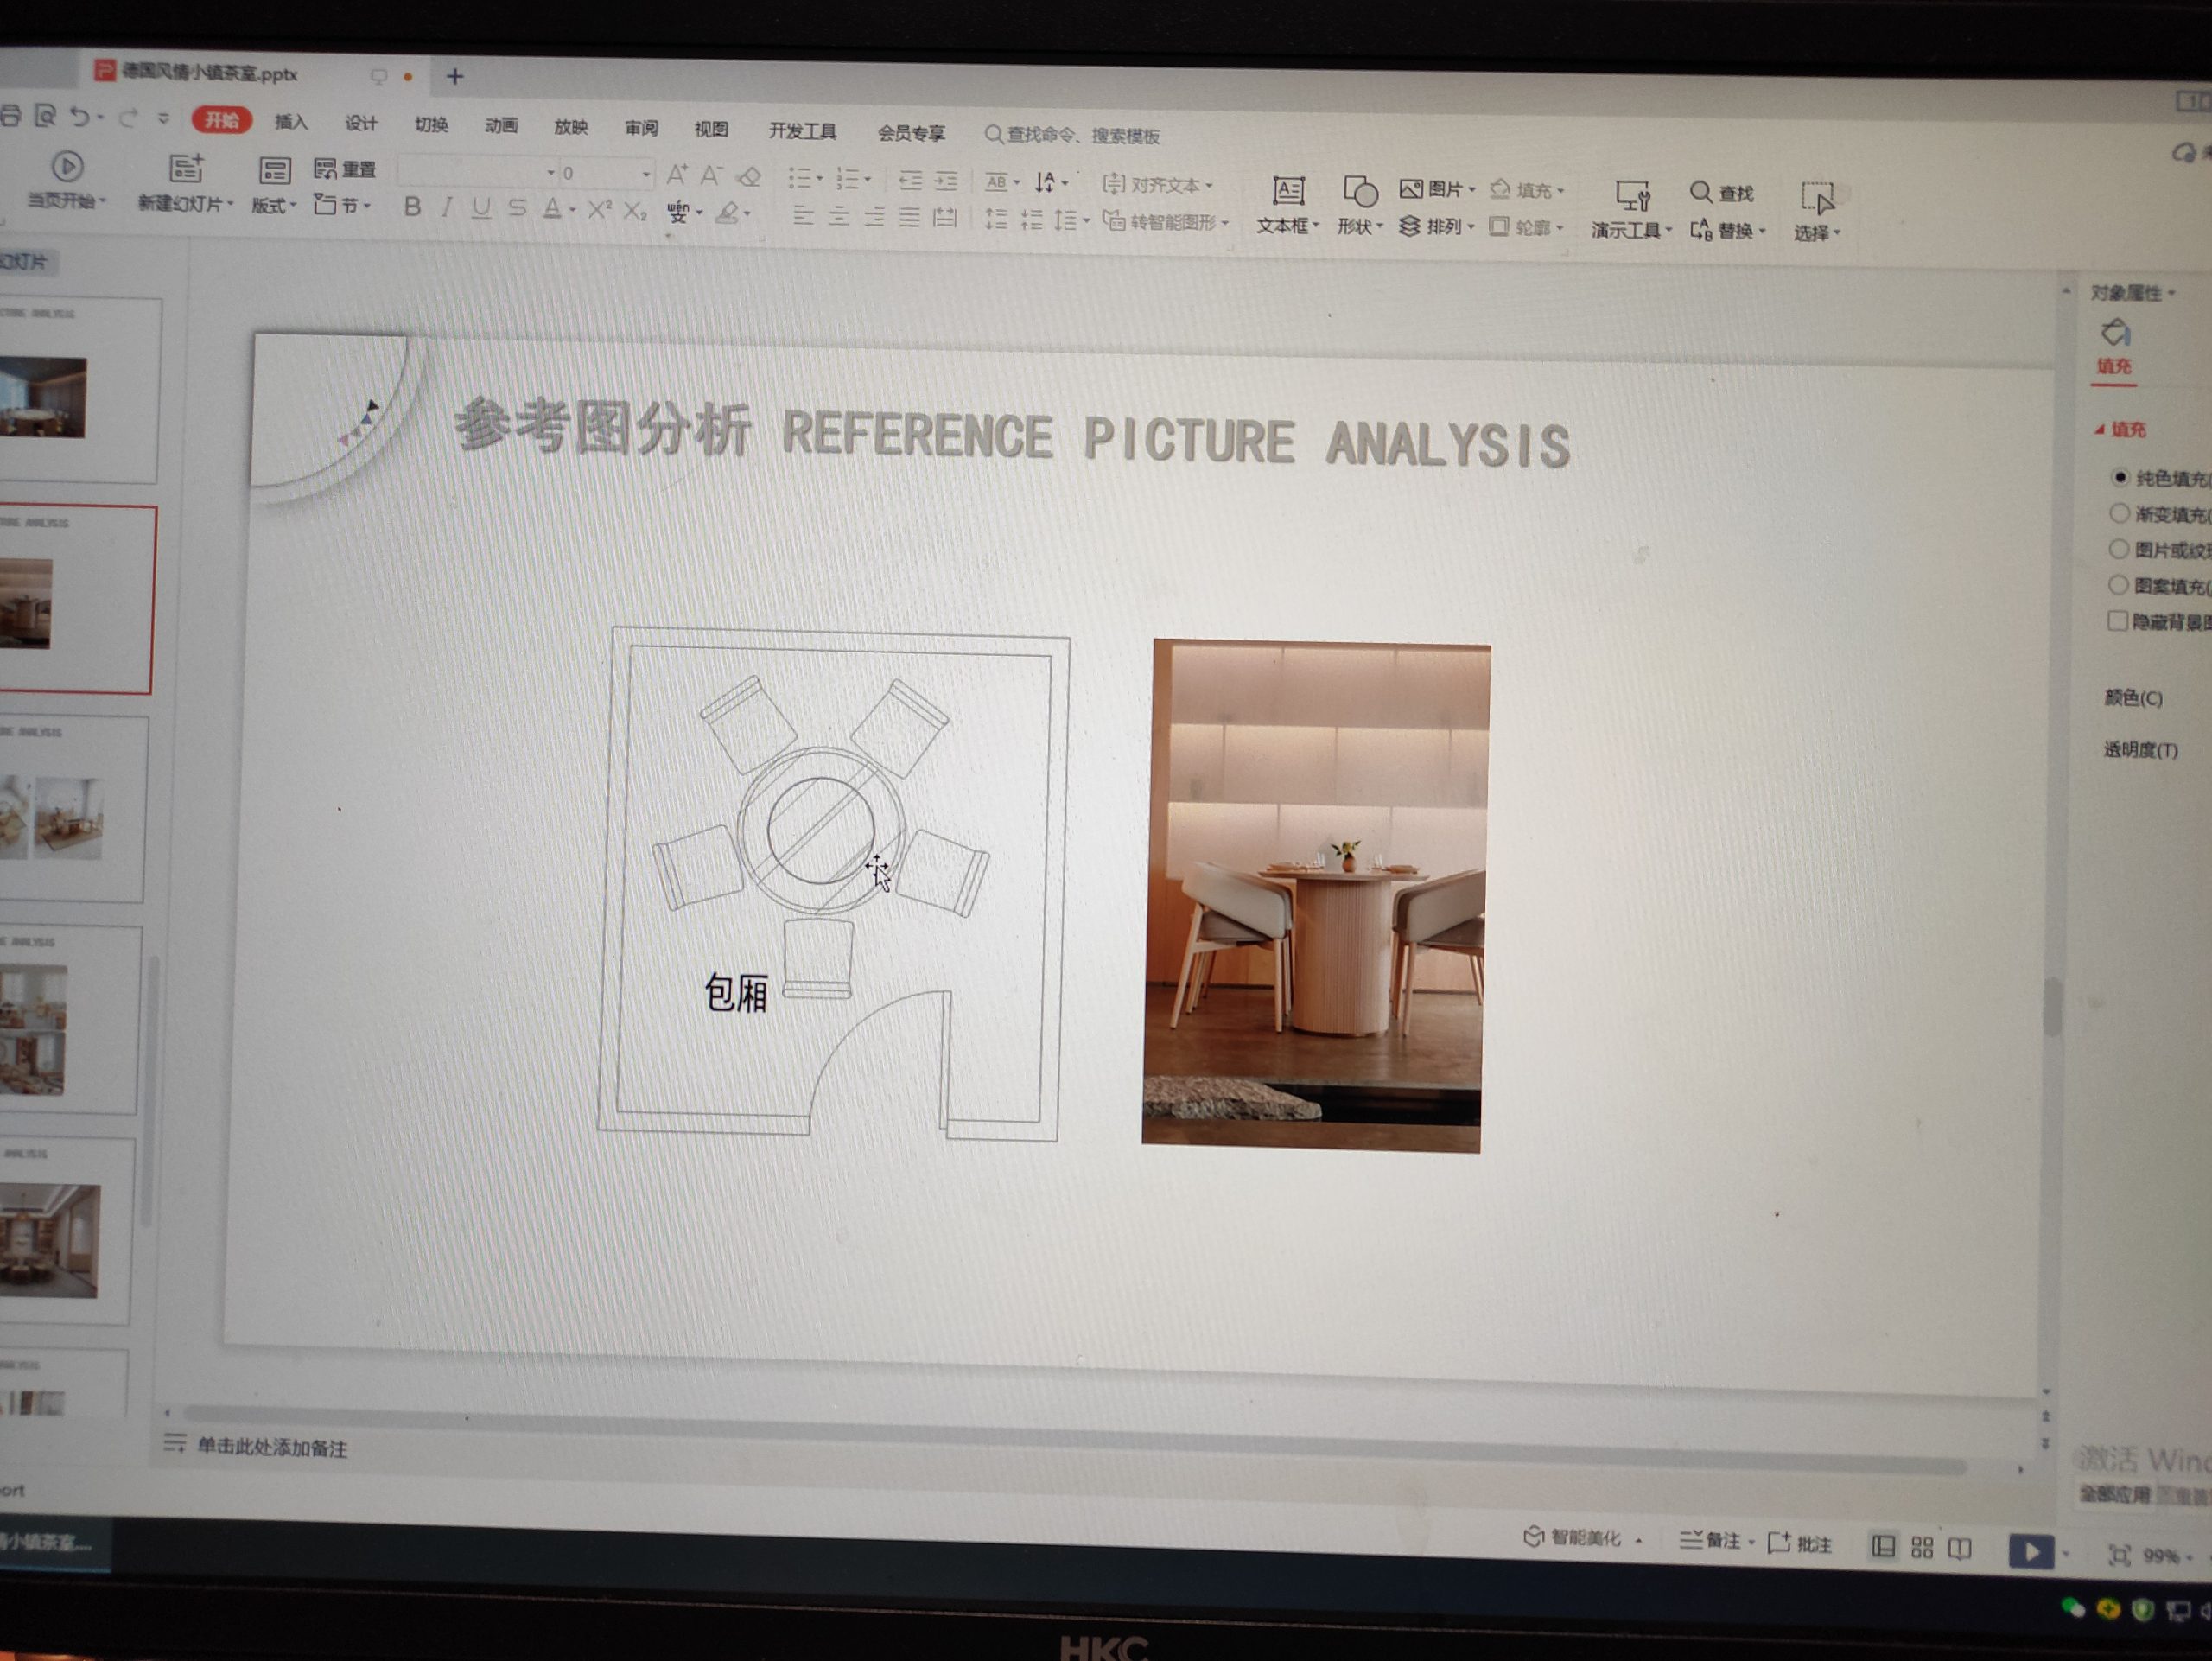Click the 智能美化 button
Image resolution: width=2212 pixels, height=1661 pixels.
click(1582, 1538)
